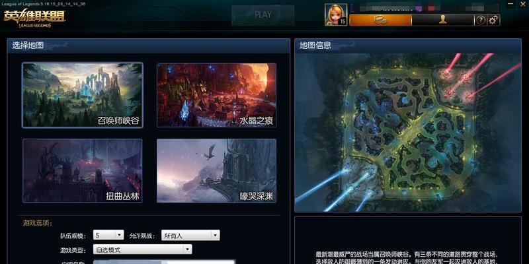
Task: Click the 地图信息 panel heading
Action: [x=315, y=45]
